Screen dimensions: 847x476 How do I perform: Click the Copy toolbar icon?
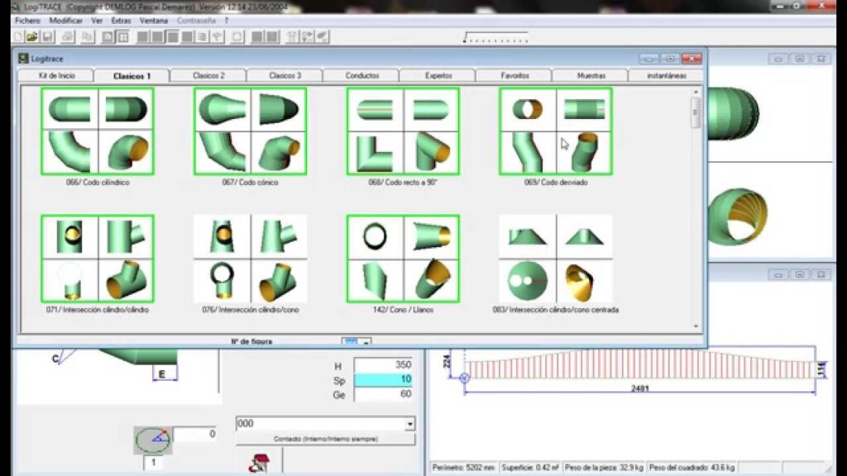click(x=87, y=36)
